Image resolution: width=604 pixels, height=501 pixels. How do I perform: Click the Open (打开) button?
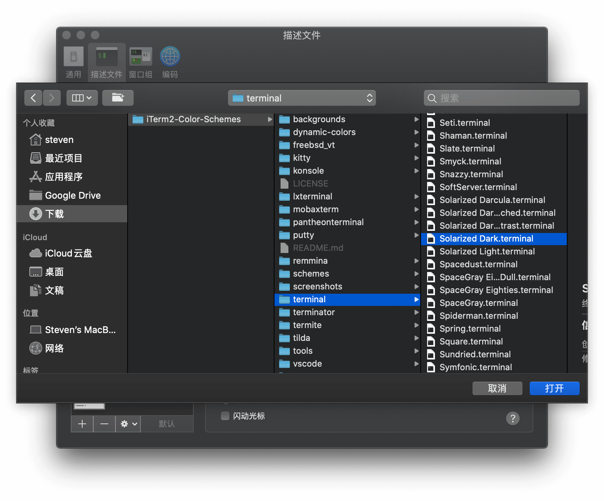coord(554,388)
